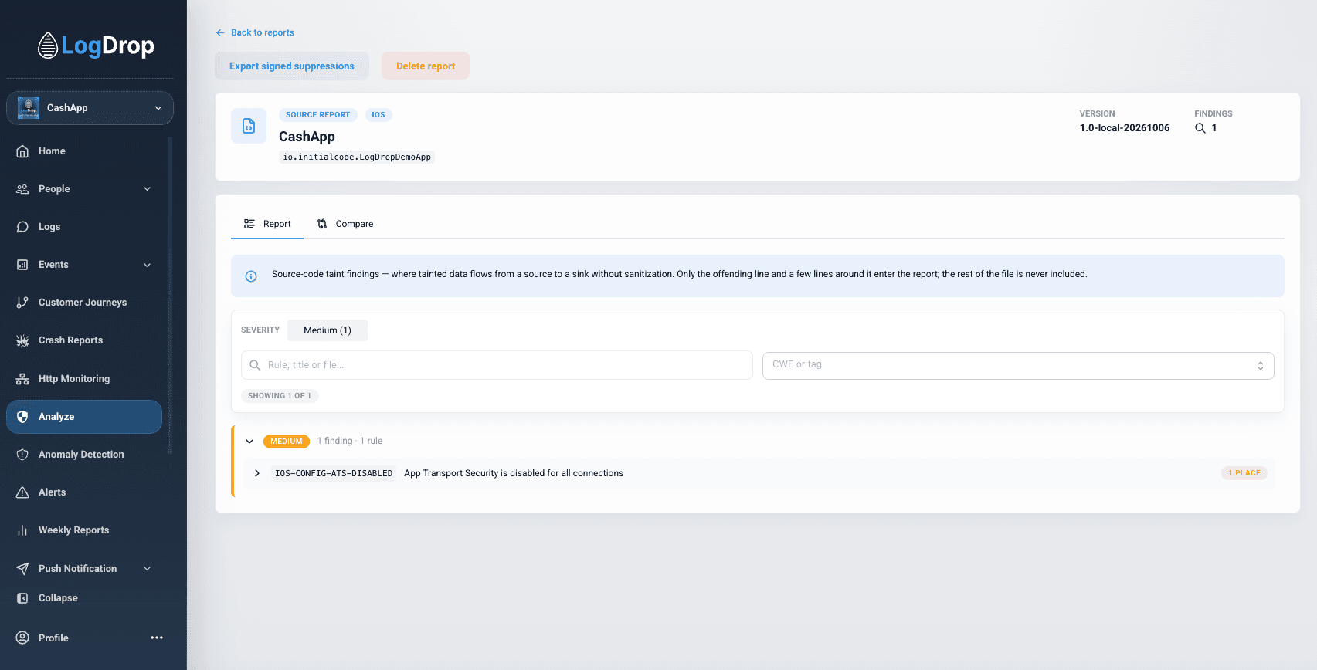
Task: Expand the People submenu chevron
Action: (148, 189)
